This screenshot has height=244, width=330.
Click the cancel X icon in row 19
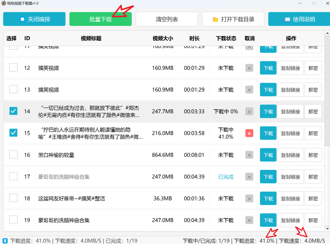coord(249,220)
